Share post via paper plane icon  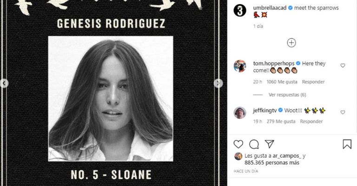(269, 144)
